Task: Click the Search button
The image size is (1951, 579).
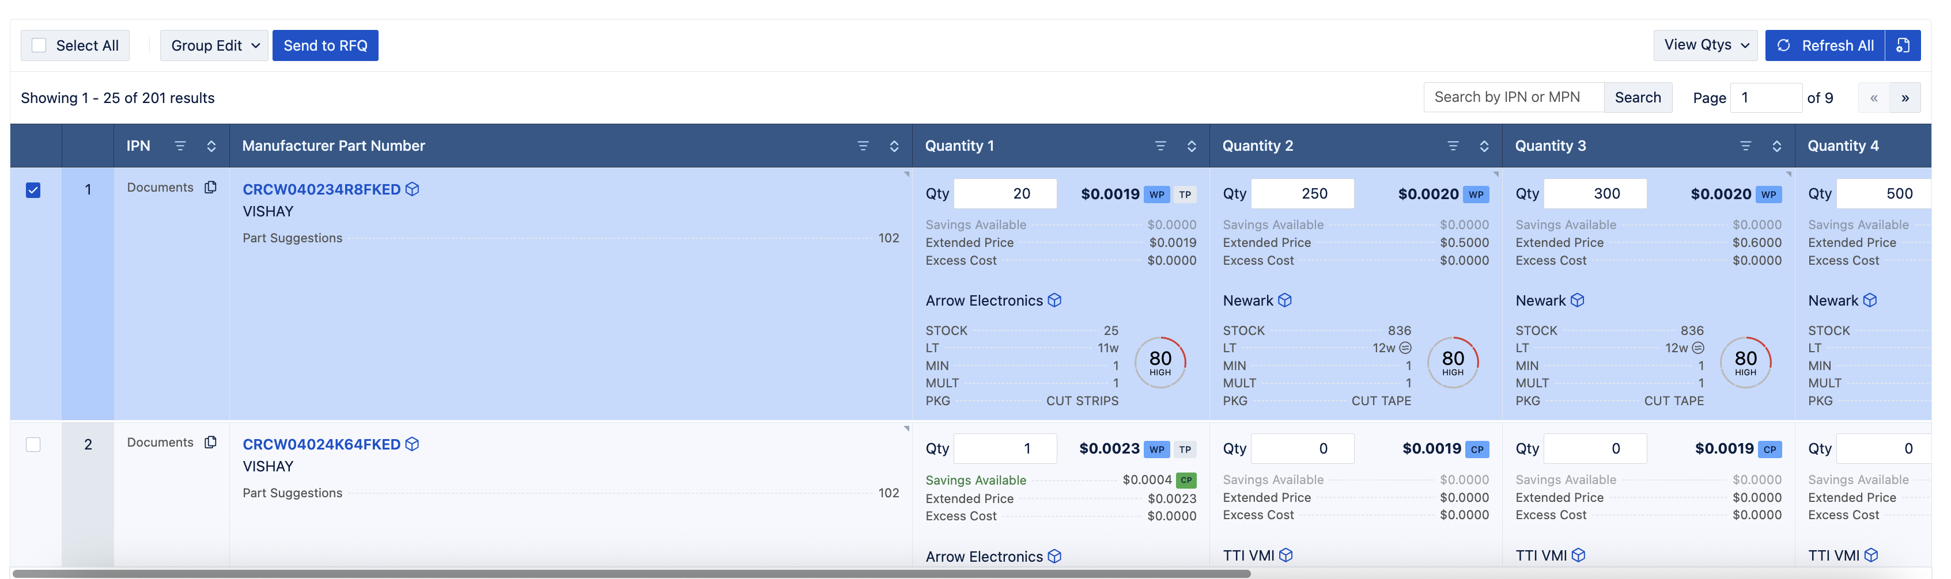Action: coord(1638,97)
